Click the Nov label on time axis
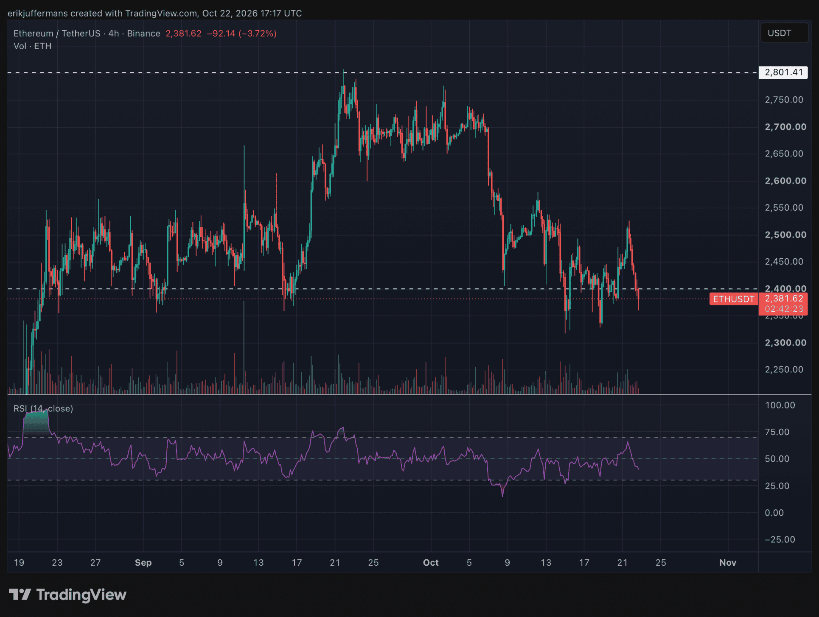This screenshot has width=819, height=617. point(728,563)
